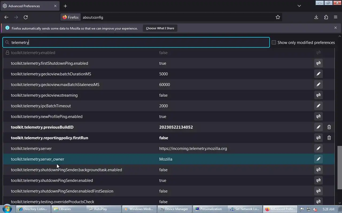
Task: Click the search magnifier icon
Action: click(7, 42)
